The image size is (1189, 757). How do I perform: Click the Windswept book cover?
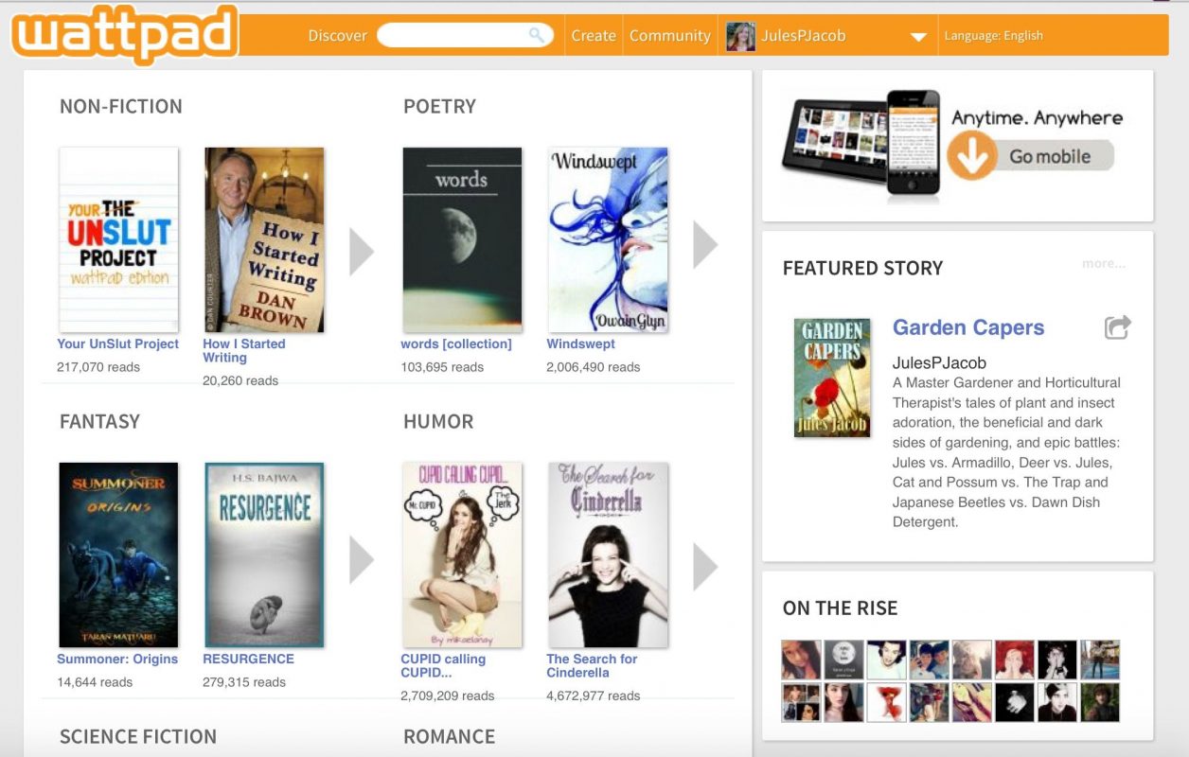(608, 239)
